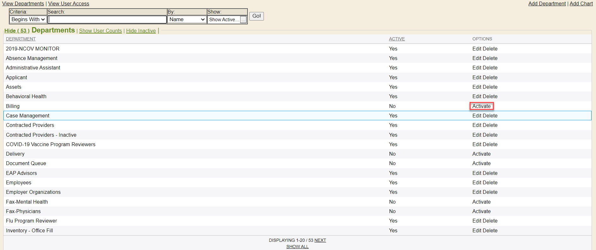Activate the Billing department
596x250 pixels.
[x=481, y=106]
